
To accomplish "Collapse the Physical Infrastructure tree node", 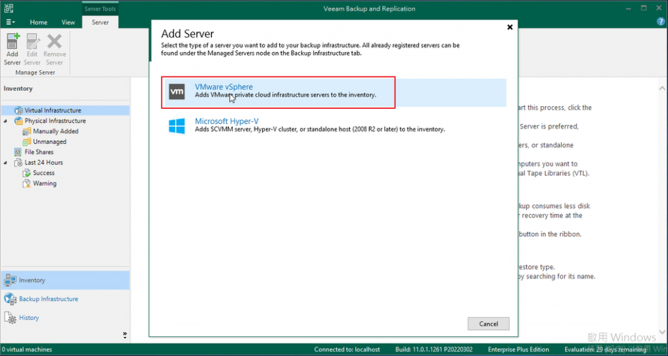I will pyautogui.click(x=5, y=121).
